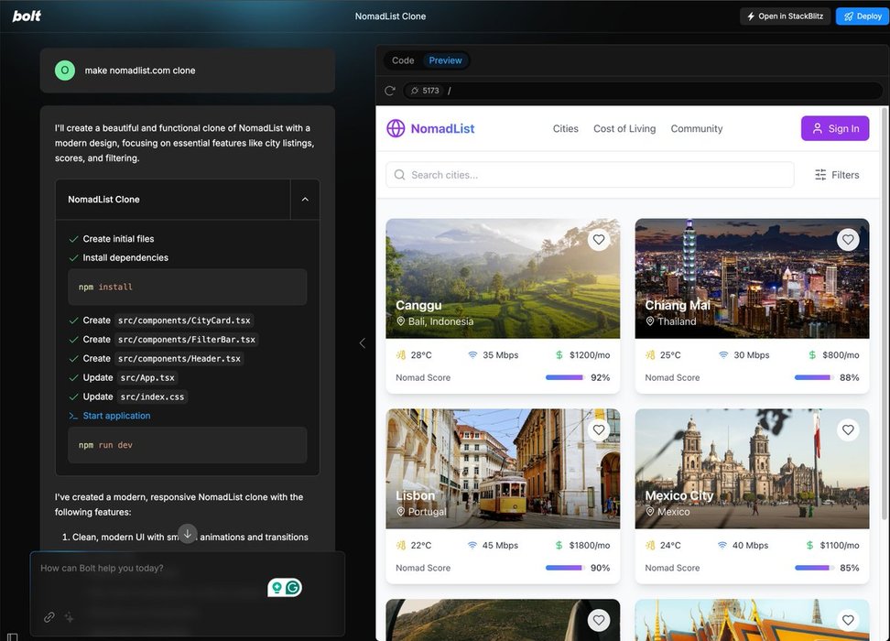This screenshot has width=890, height=641.
Task: Click Canggu's Nomad Score progress bar
Action: click(564, 377)
